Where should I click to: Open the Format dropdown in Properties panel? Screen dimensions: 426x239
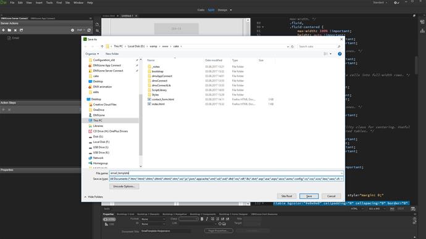[x=153, y=219]
